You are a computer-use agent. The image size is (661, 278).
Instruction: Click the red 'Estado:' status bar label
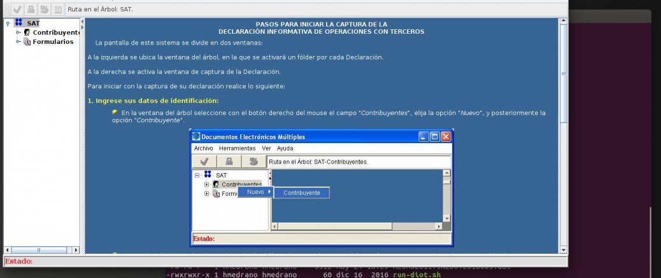coord(18,261)
